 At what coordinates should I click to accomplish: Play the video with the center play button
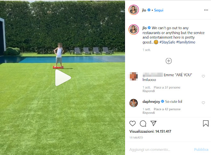point(63,78)
